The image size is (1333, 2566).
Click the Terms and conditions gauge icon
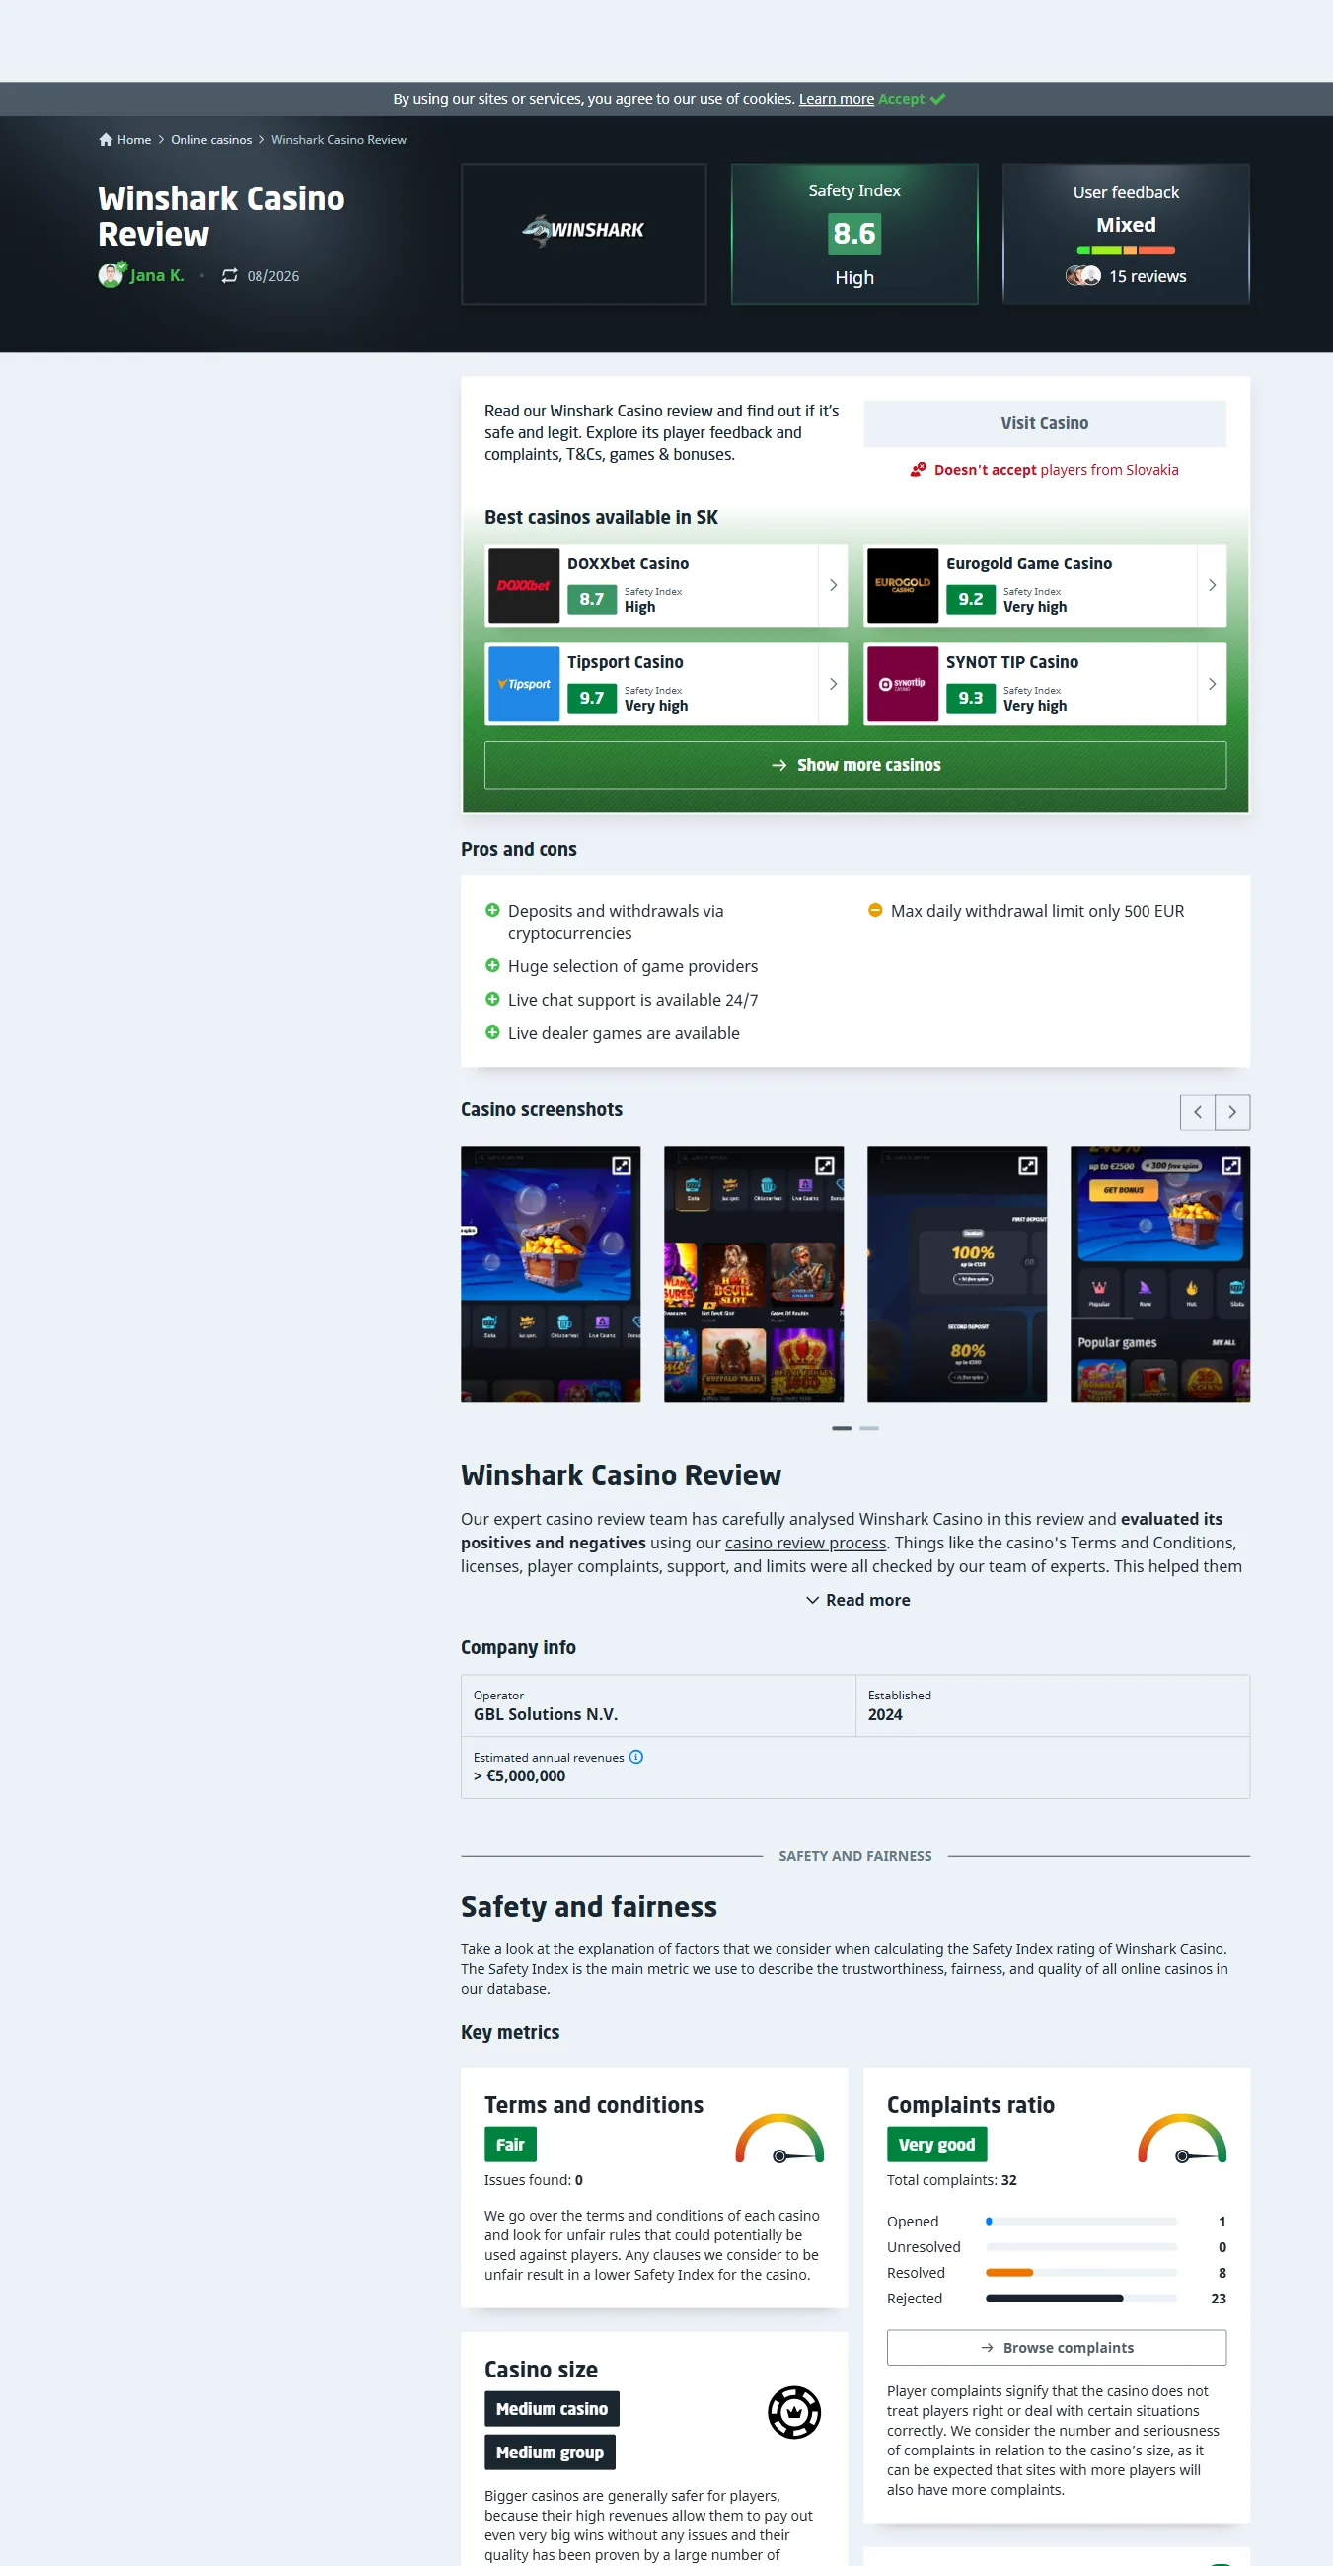pyautogui.click(x=779, y=2138)
